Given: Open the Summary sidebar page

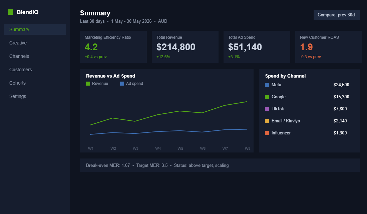Looking at the screenshot, I should pos(35,29).
